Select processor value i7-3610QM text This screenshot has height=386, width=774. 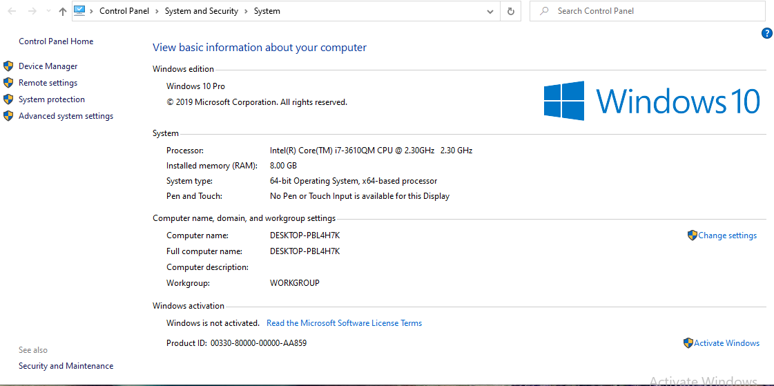[371, 151]
